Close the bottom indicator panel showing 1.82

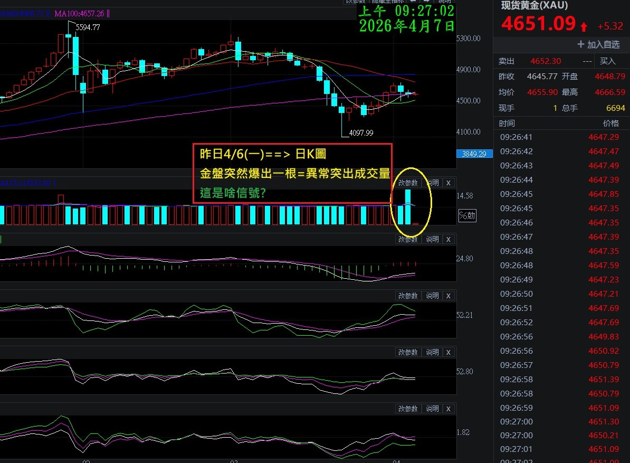448,409
